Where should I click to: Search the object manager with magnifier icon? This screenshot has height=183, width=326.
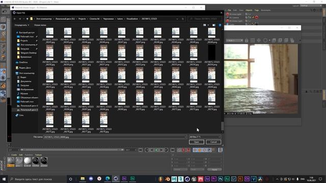(x=311, y=10)
